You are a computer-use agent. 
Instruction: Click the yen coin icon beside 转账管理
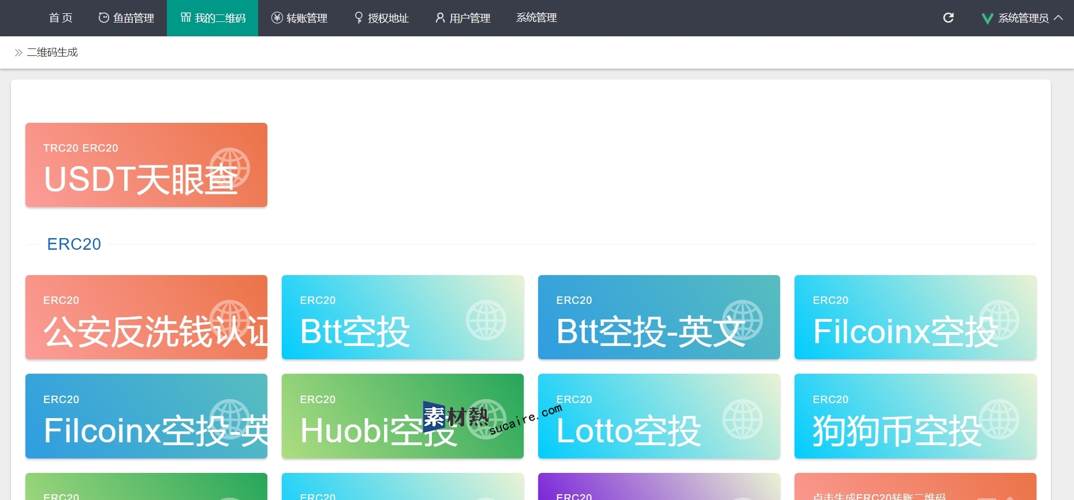277,18
